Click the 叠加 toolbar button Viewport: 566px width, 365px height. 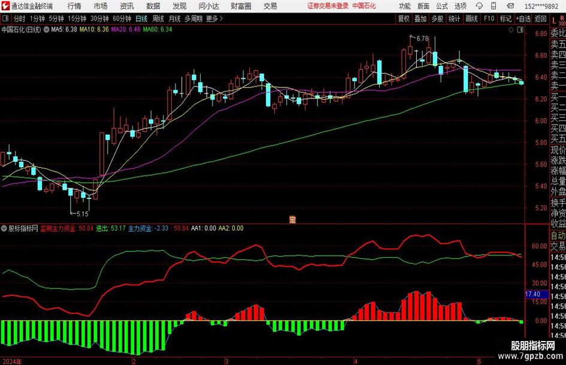[x=420, y=19]
